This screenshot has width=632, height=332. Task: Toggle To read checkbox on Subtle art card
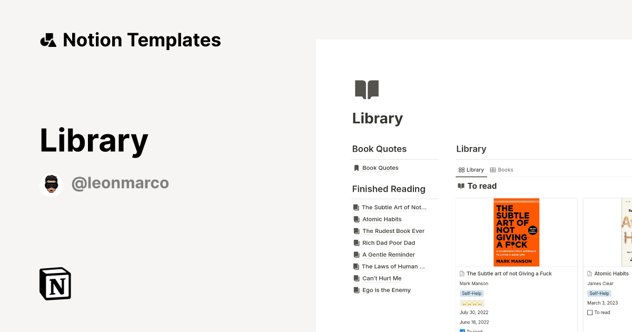462,330
